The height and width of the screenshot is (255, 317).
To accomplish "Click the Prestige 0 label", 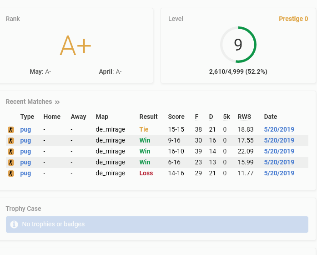I will coord(293,19).
